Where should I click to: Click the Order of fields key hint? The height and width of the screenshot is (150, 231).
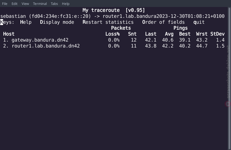(163, 22)
